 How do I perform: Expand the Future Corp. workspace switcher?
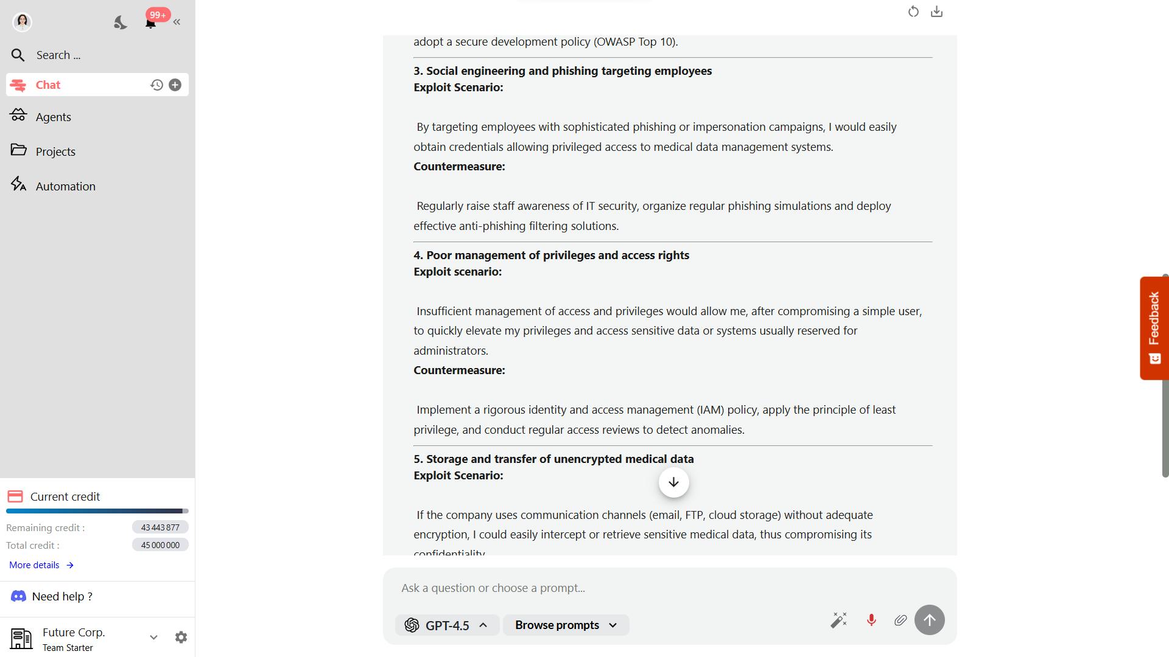click(153, 638)
